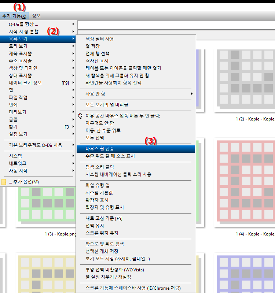Toggle 수준 위로 갈 때 소스 표시

point(136,156)
